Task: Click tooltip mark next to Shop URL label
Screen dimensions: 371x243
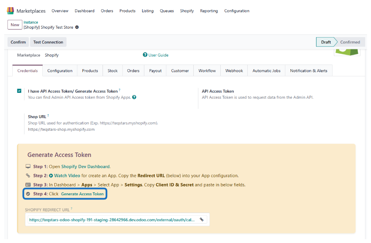Action: 48,116
